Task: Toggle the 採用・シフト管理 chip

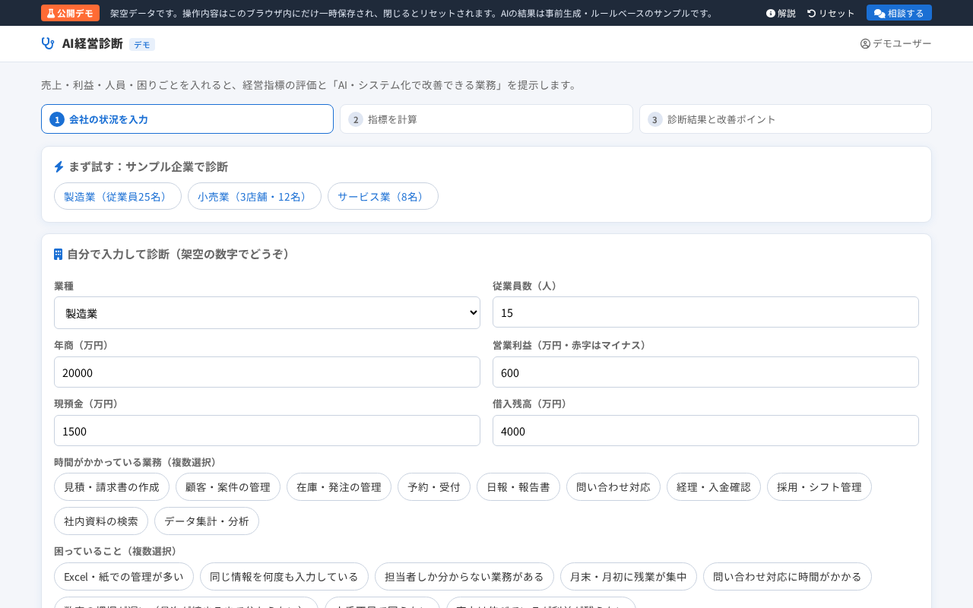Action: 819,487
